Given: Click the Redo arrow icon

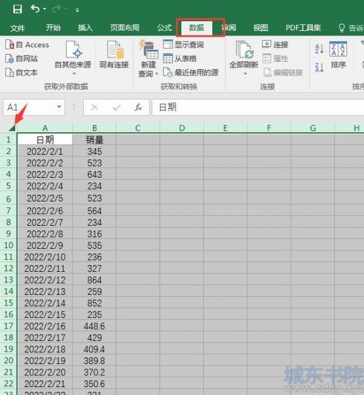Looking at the screenshot, I should click(x=56, y=9).
